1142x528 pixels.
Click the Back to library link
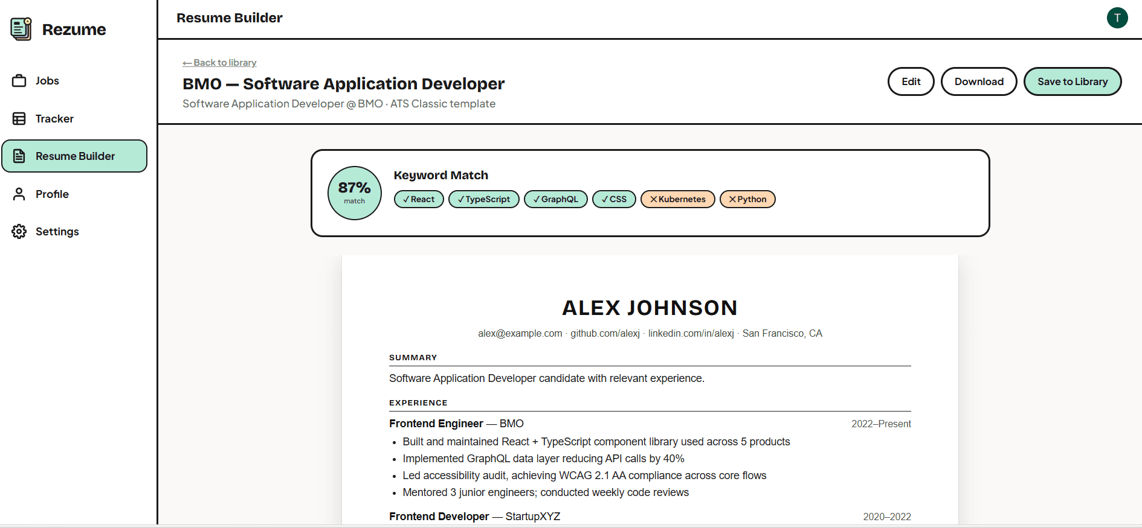219,63
